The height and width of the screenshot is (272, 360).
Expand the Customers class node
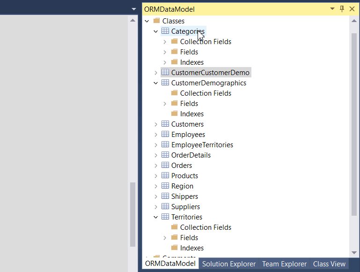pyautogui.click(x=156, y=124)
